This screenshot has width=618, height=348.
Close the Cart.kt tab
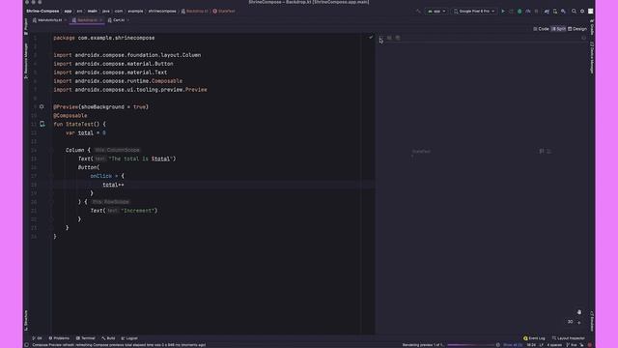[x=128, y=20]
